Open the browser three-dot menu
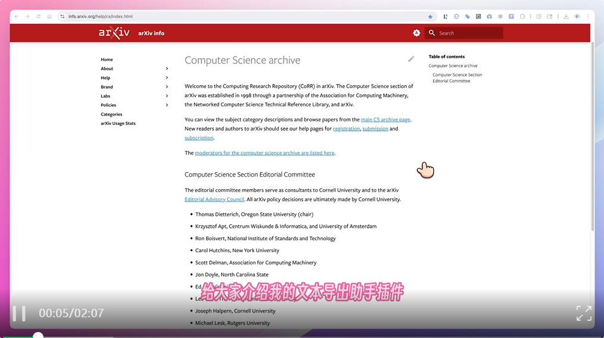The height and width of the screenshot is (338, 604). 588,17
